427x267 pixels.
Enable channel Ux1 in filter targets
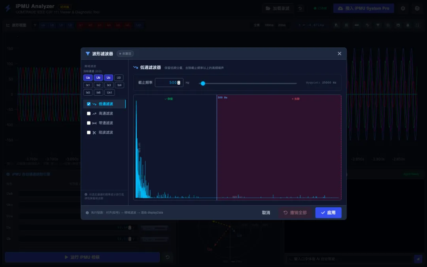[x=110, y=93]
